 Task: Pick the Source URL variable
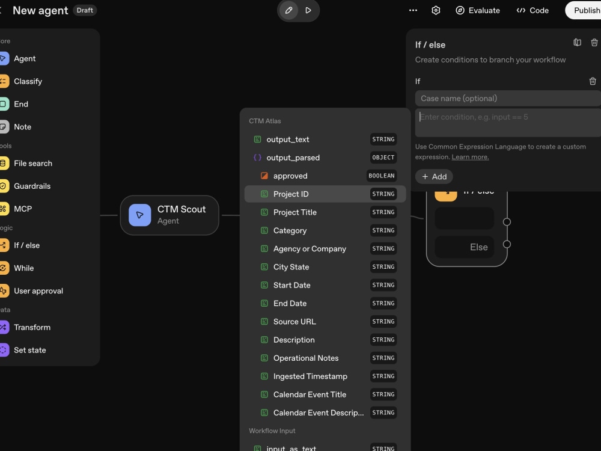[325, 321]
